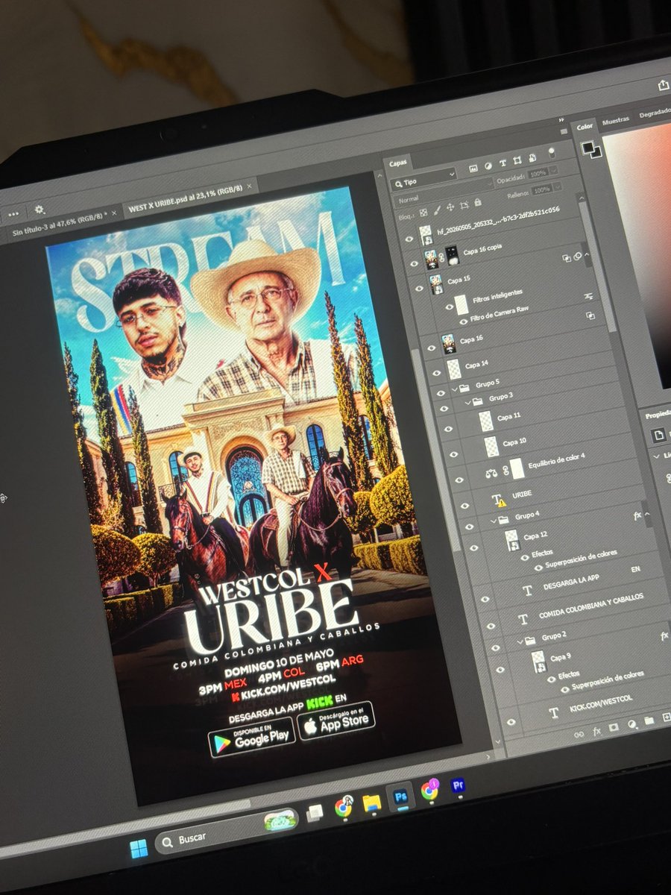Hide the Equilibrio de color 4 layer

coord(459,480)
